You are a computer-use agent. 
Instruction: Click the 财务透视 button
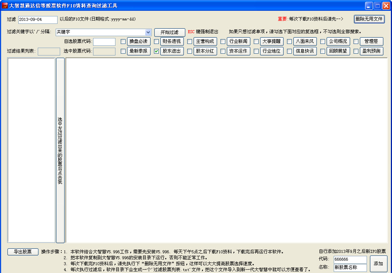point(172,41)
